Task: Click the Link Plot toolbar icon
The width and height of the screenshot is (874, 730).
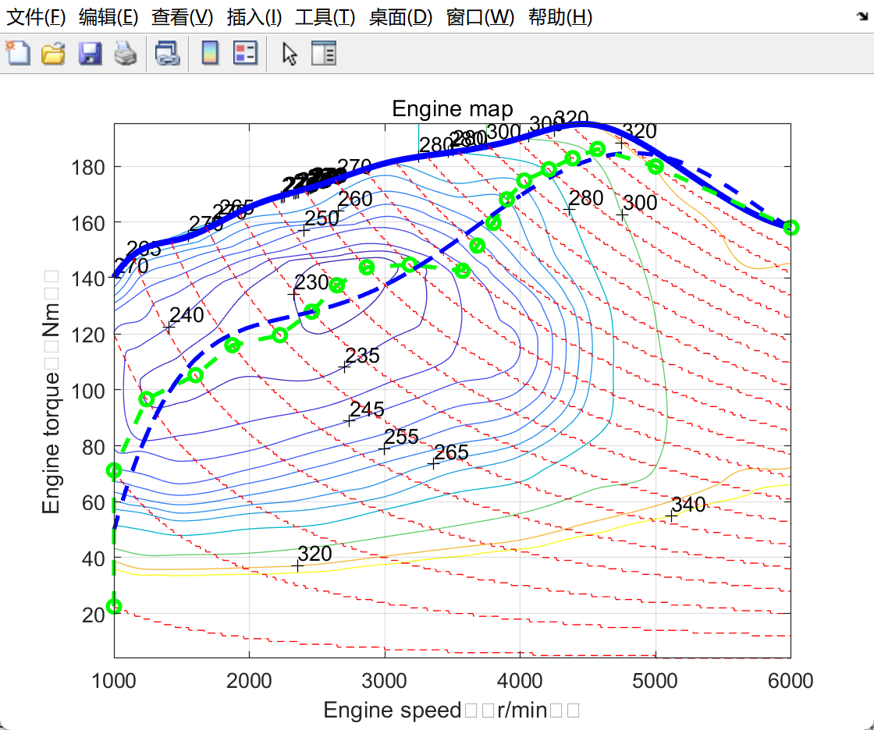Action: click(167, 54)
